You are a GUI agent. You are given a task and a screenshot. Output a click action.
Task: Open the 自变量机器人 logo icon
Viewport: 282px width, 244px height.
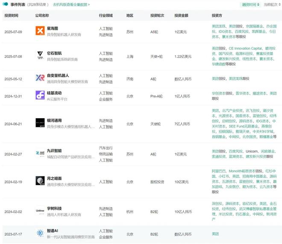click(x=40, y=78)
